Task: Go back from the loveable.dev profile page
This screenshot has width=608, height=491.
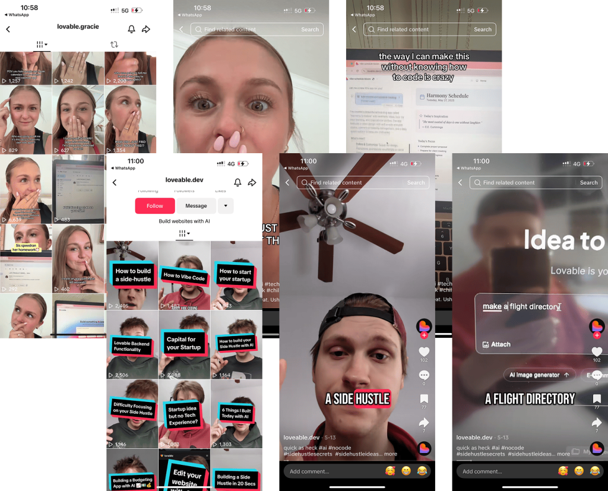Action: (x=115, y=183)
